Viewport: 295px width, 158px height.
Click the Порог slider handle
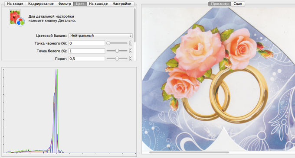click(117, 58)
